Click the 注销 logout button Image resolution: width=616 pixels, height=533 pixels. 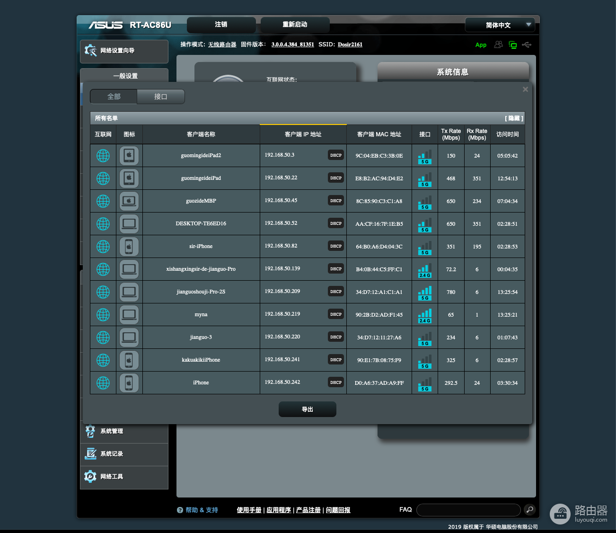click(x=221, y=25)
